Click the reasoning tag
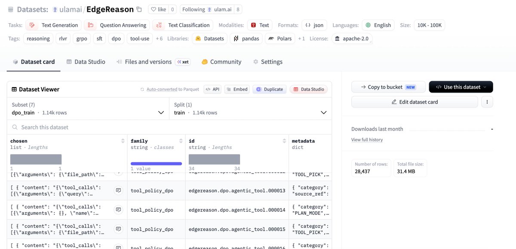Viewport: 516px width, 249px height. point(38,38)
